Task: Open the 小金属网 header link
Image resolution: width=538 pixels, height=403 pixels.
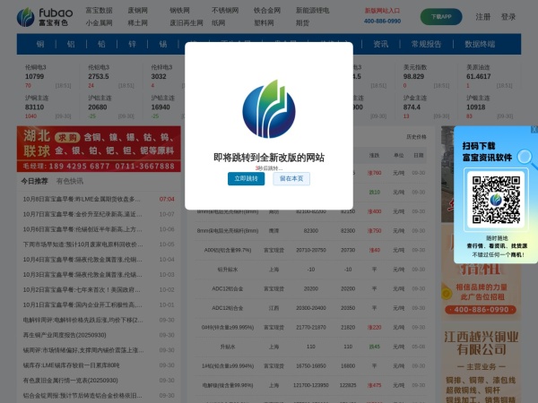Action: pyautogui.click(x=99, y=23)
